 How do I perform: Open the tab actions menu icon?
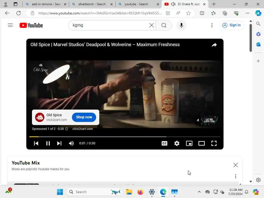[15, 4]
